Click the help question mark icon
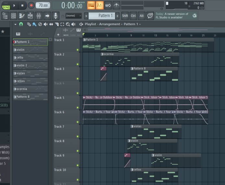The image size is (225, 185). point(150,16)
